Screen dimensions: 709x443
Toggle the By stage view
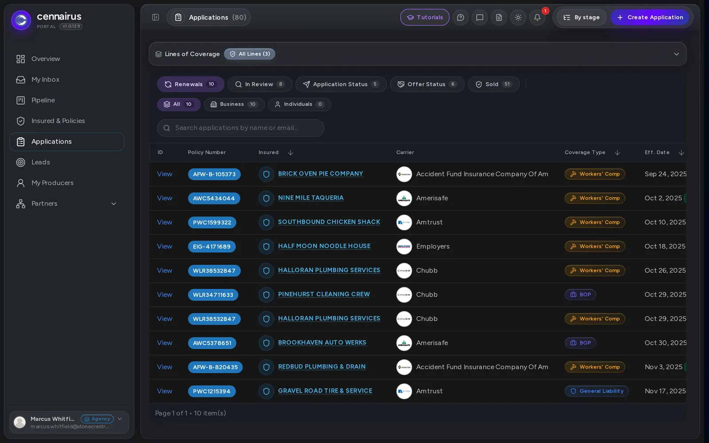pos(581,17)
